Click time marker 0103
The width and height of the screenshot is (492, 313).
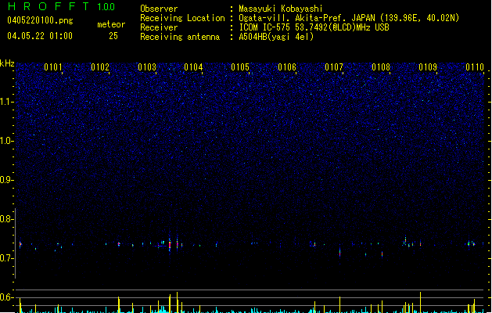(147, 67)
